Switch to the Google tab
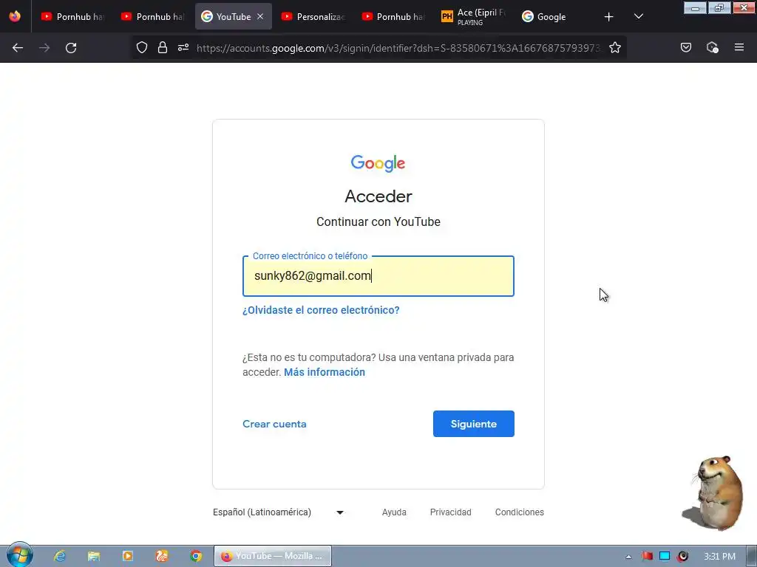The height and width of the screenshot is (567, 757). [553, 16]
